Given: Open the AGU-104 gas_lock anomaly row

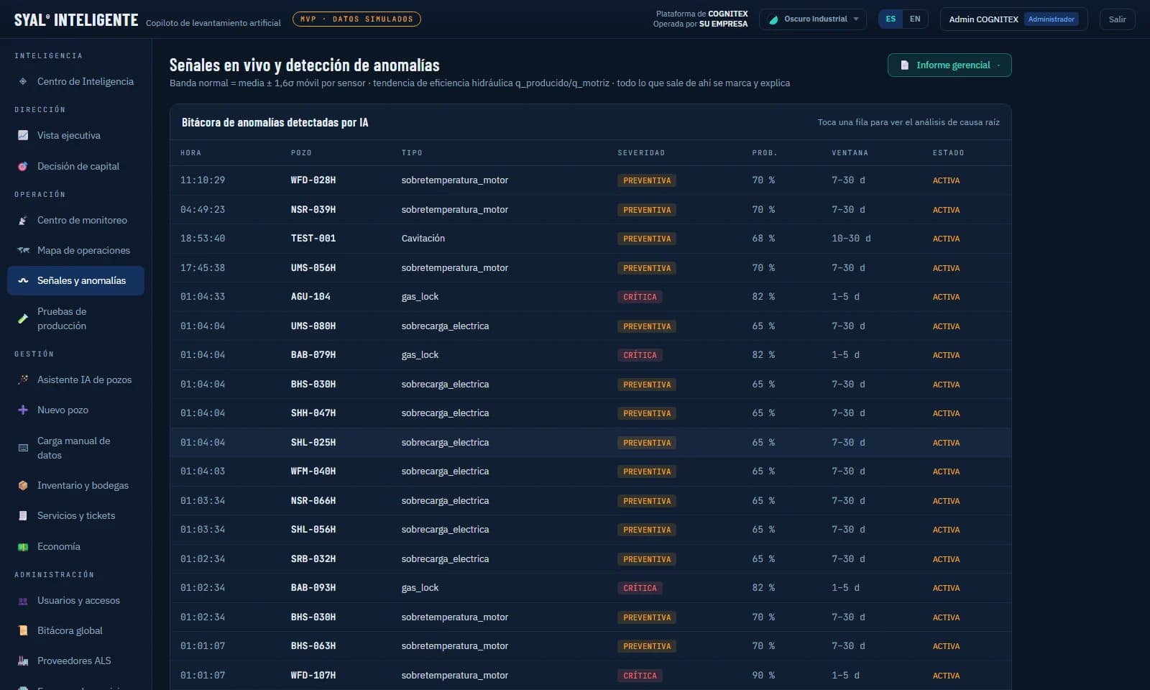Looking at the screenshot, I should (x=590, y=296).
